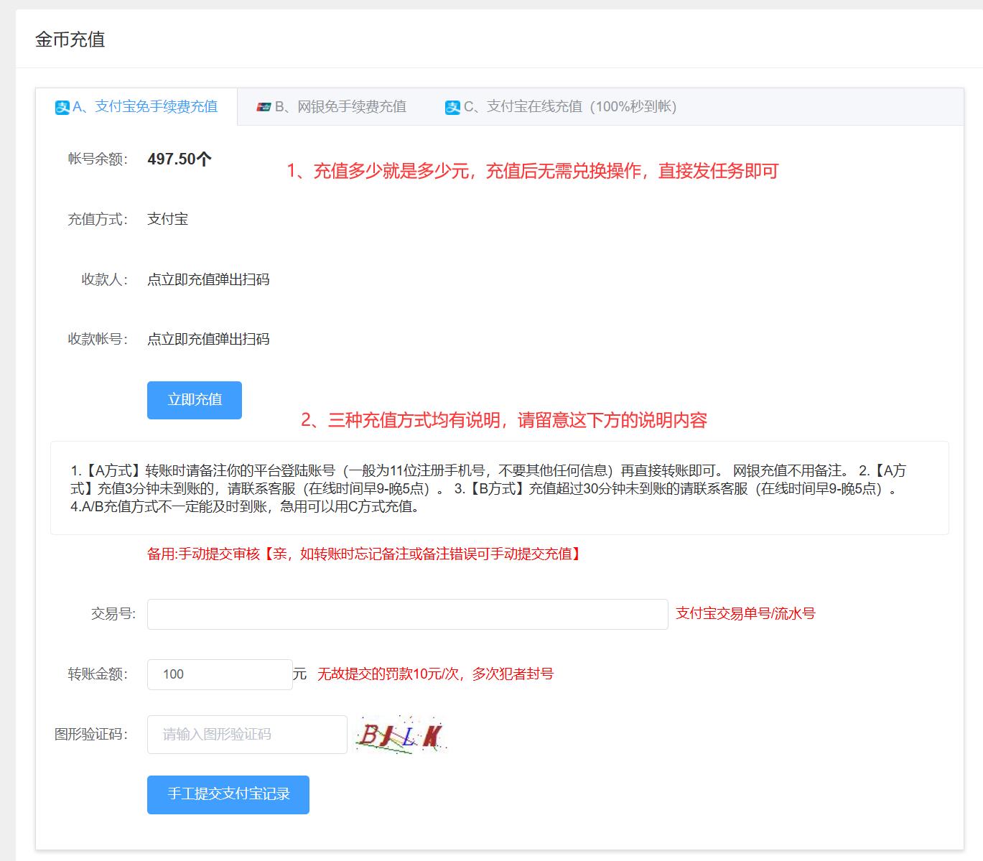
Task: Click the account balance 497.50个
Action: [179, 159]
